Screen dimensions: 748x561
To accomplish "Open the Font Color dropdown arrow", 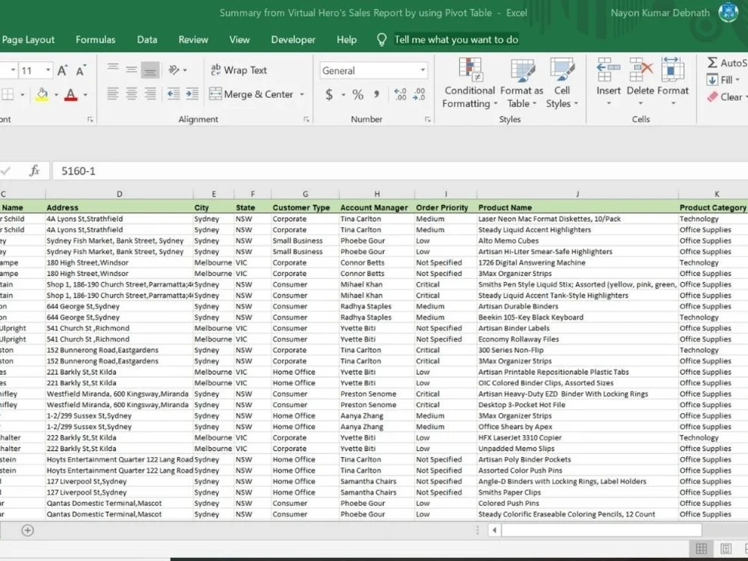I will pos(85,94).
